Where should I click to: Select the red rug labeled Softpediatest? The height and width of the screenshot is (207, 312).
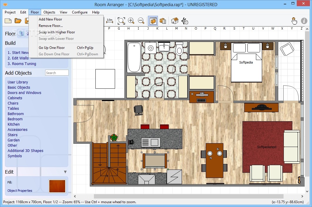(x=263, y=147)
